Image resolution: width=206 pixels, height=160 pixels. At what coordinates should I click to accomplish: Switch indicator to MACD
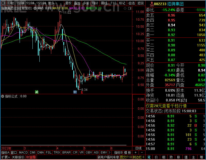pyautogui.click(x=23, y=153)
